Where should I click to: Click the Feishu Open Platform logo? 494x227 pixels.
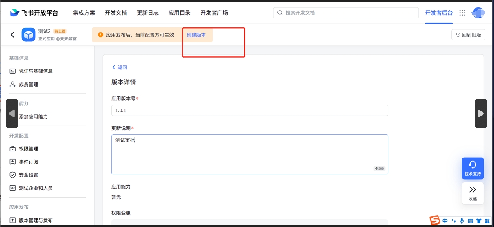click(34, 13)
